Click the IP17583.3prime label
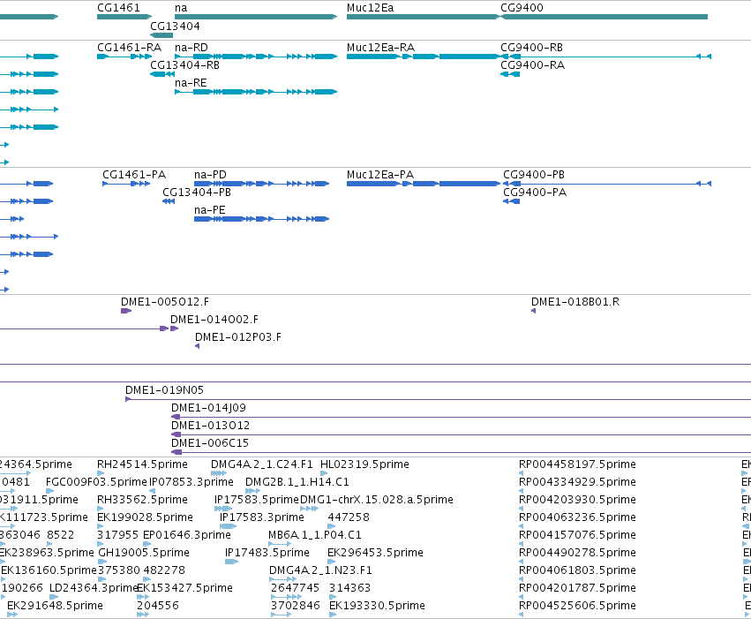Viewport: 751px width, 619px height. [x=262, y=517]
